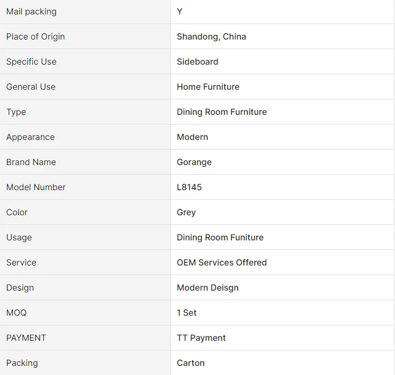Select the Gorange brand name value
The image size is (395, 375).
(194, 162)
